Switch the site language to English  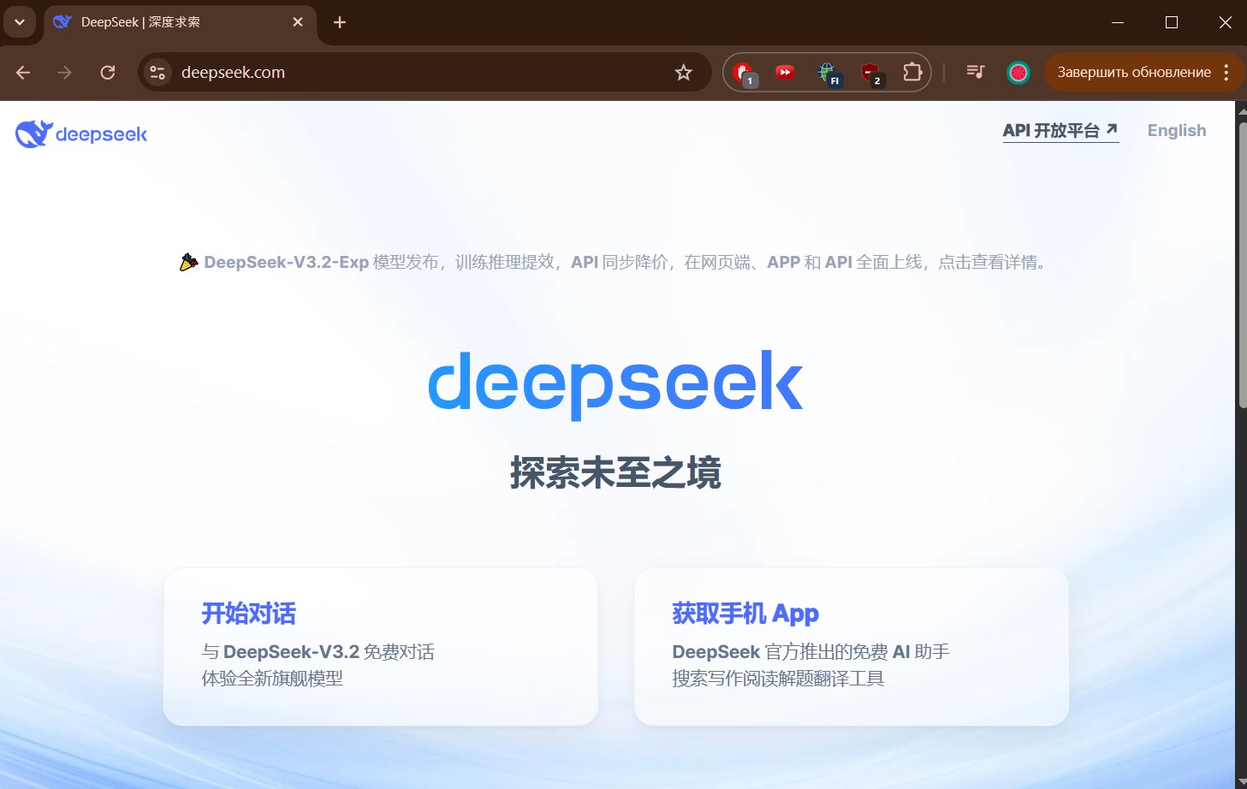(x=1176, y=131)
